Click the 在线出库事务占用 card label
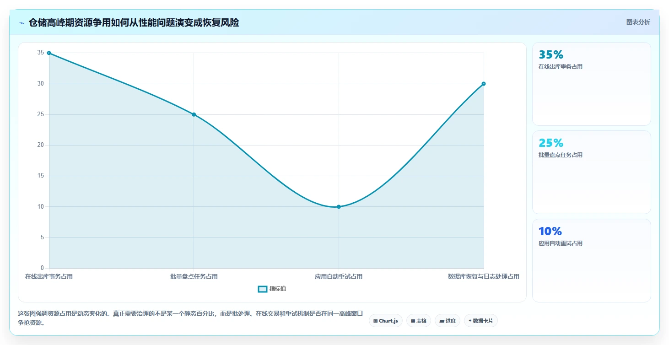Viewport: 669px width, 345px height. (x=561, y=67)
